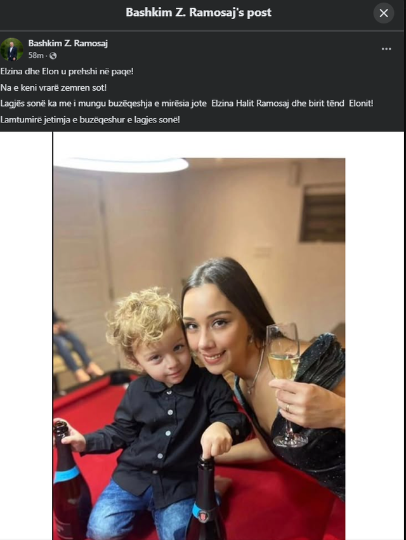This screenshot has width=406, height=540.
Task: Click the blue-labeled bottle the boy holds
Action: point(70,480)
